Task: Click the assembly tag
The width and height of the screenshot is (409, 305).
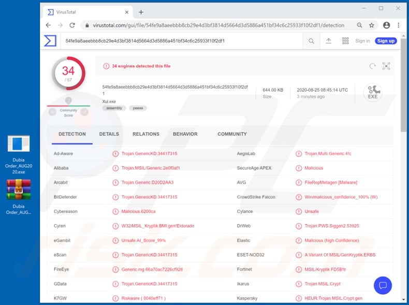Action: click(114, 108)
